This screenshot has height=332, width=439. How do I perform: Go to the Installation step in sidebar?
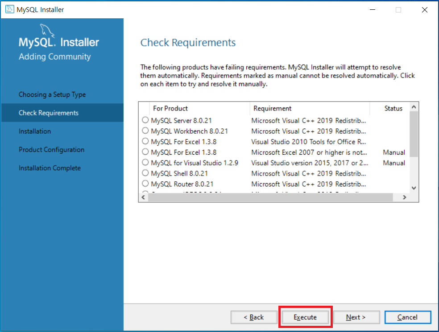coord(35,131)
